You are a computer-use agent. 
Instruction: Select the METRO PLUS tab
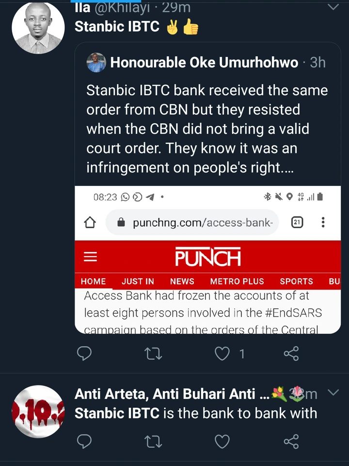[237, 281]
